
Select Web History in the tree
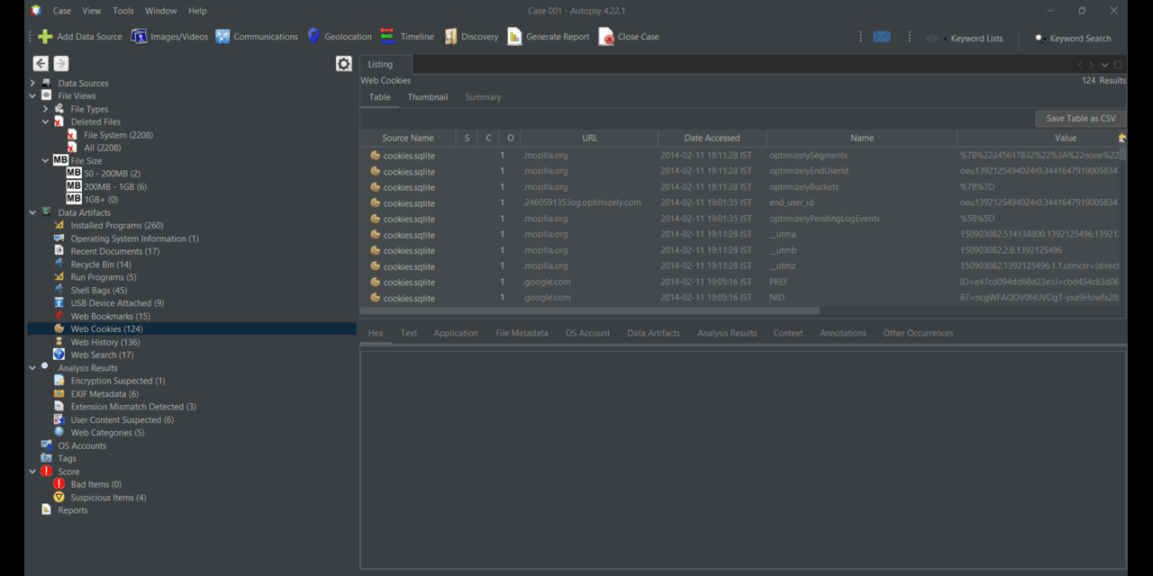pos(104,341)
